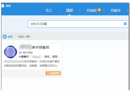Clear the search box with the X icon
This screenshot has height=93, width=133.
(125, 24)
